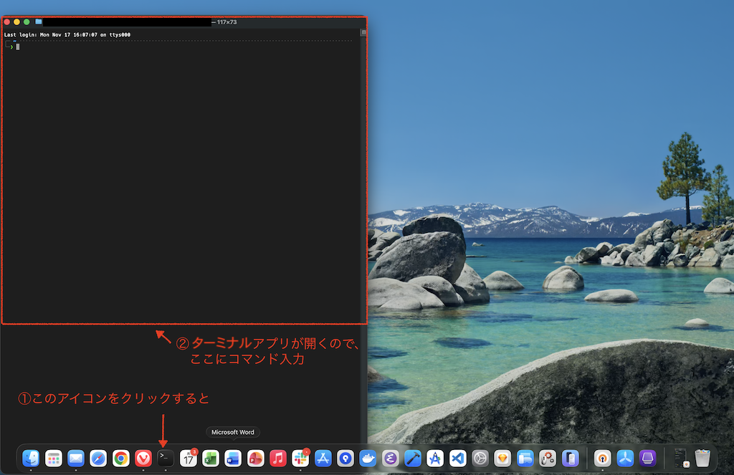Open the Vivaldi browser icon
The image size is (734, 475).
click(x=143, y=458)
